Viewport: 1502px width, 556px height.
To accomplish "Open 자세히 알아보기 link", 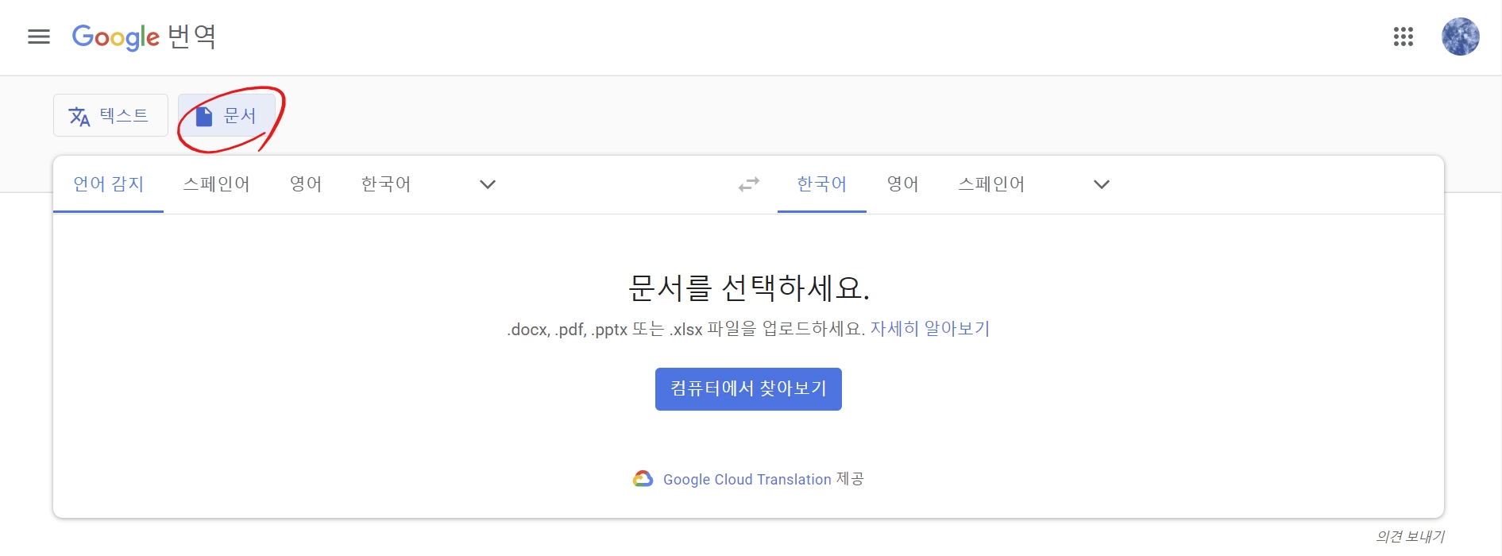I will tap(930, 329).
